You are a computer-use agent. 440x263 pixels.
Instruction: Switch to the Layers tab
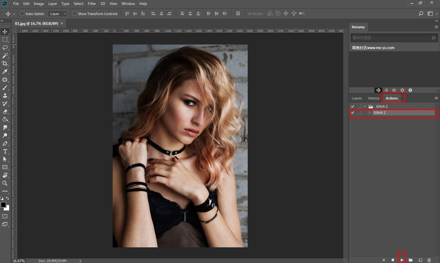point(357,98)
